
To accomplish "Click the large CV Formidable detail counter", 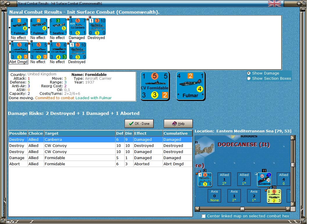I will coord(155,86).
